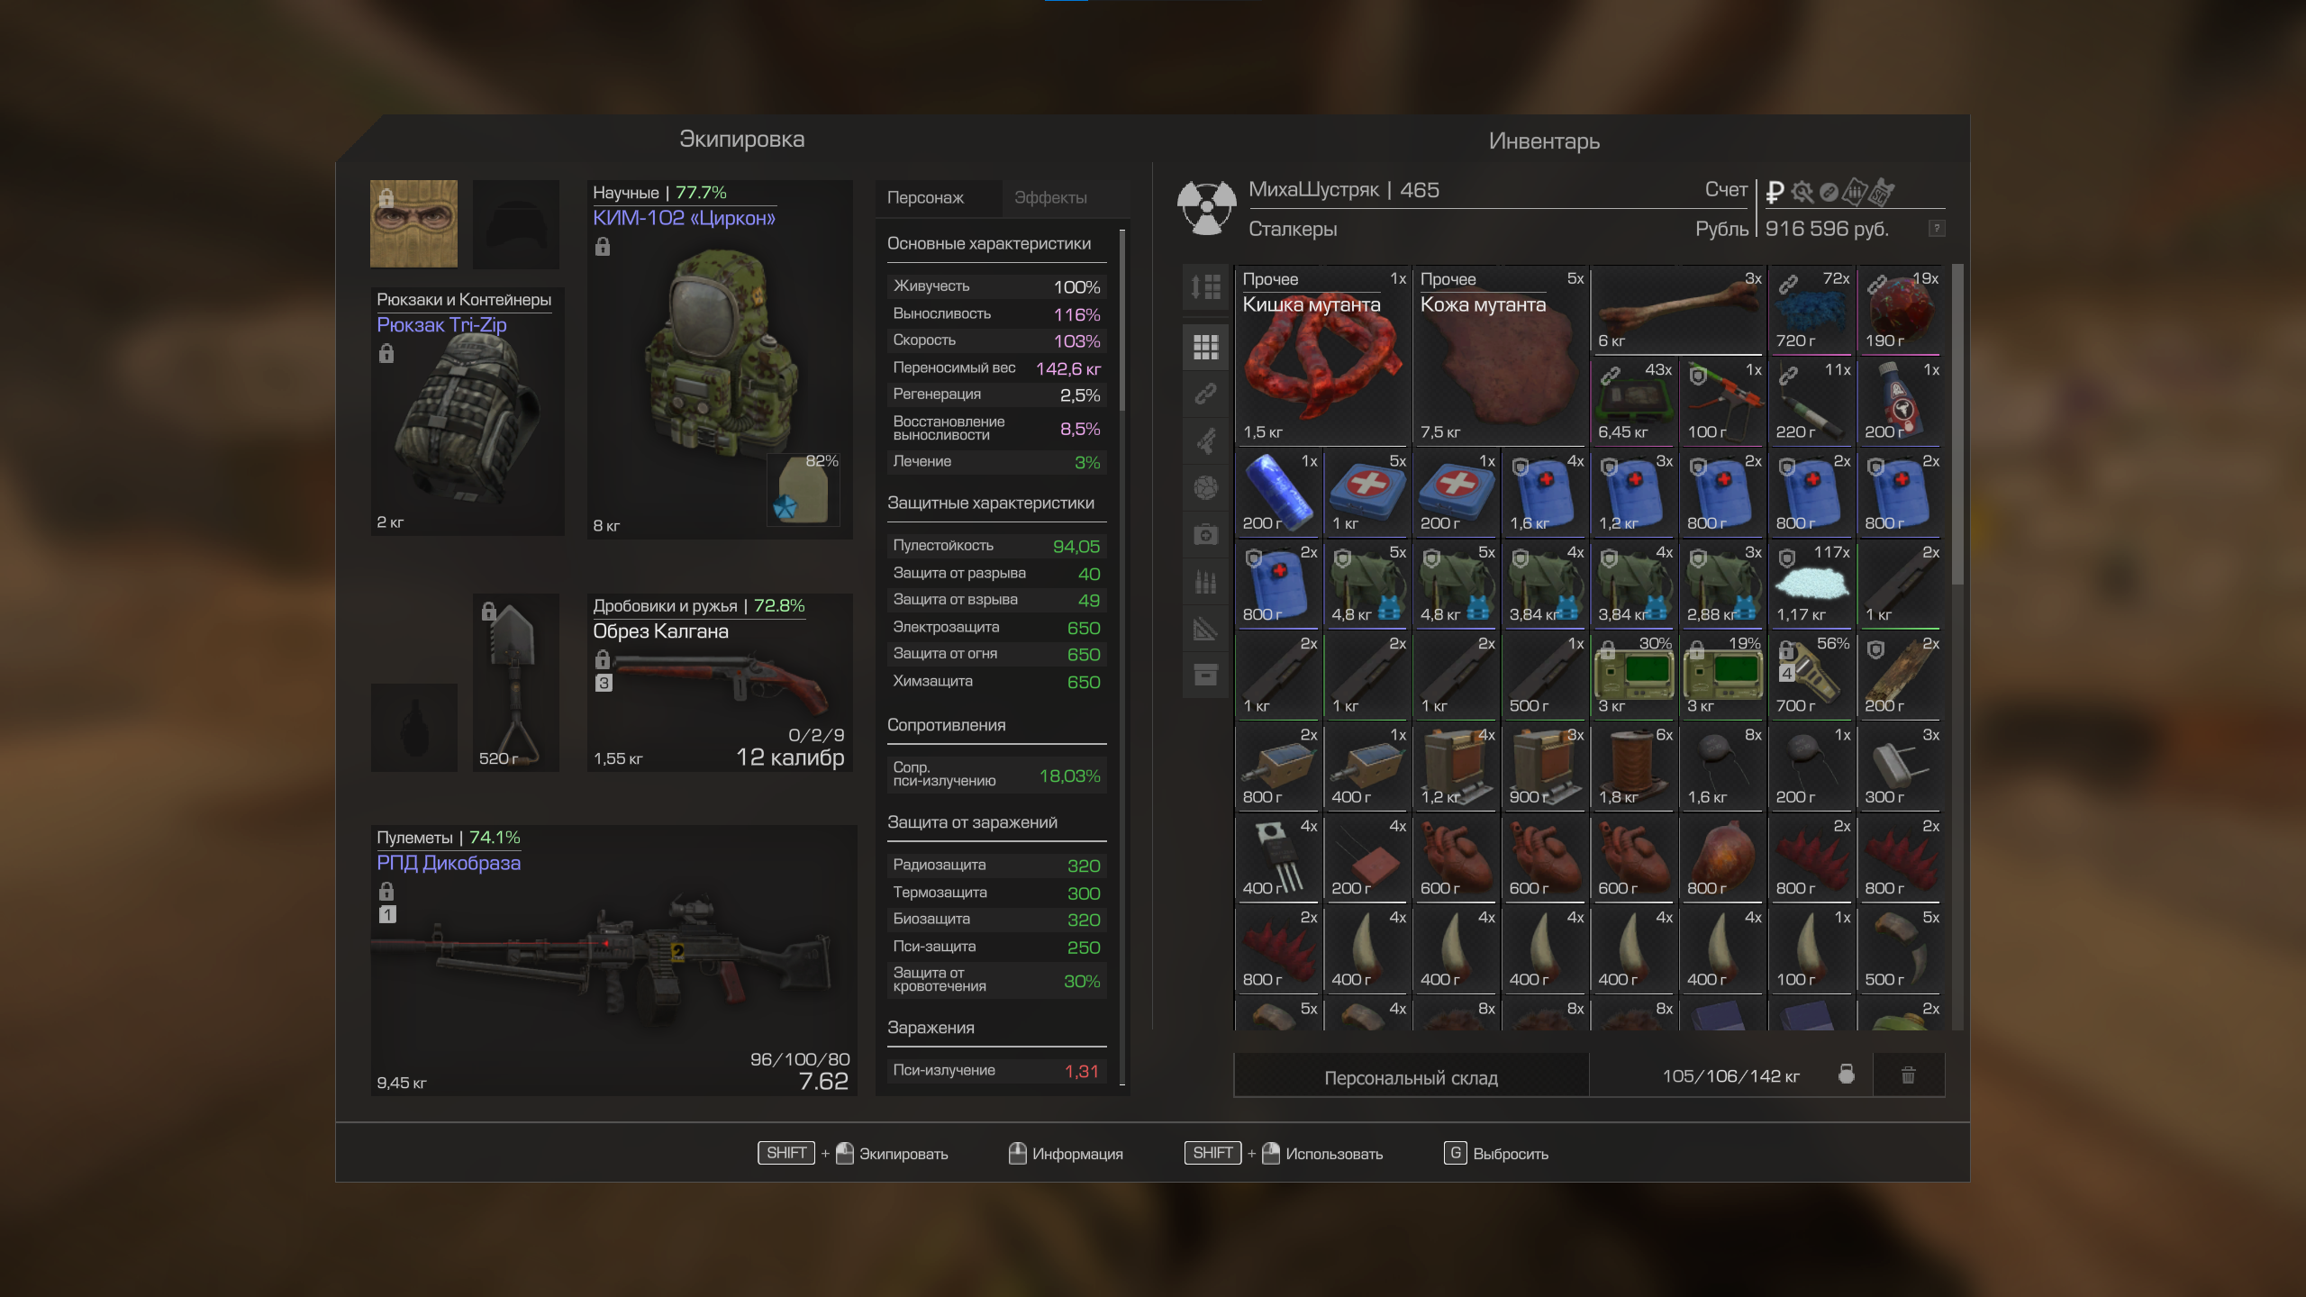Click the balaclava face slot
The width and height of the screenshot is (2306, 1297).
(413, 223)
